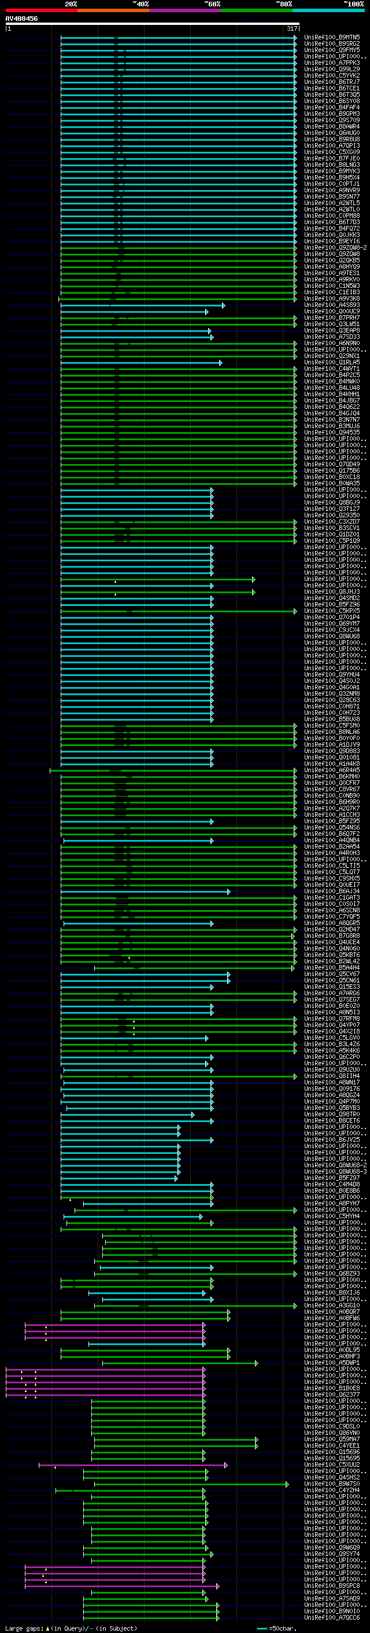The width and height of the screenshot is (370, 1633).
Task: Click label UniRef100_A2WTL5
Action: [x=332, y=203]
